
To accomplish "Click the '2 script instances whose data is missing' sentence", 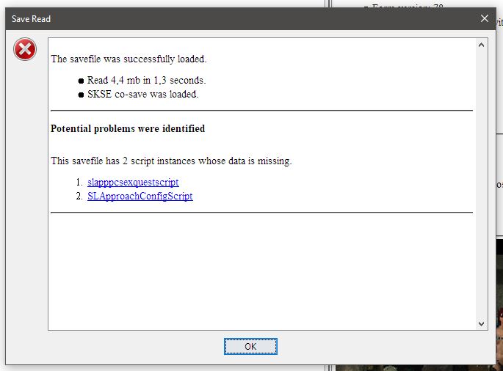I will click(171, 161).
